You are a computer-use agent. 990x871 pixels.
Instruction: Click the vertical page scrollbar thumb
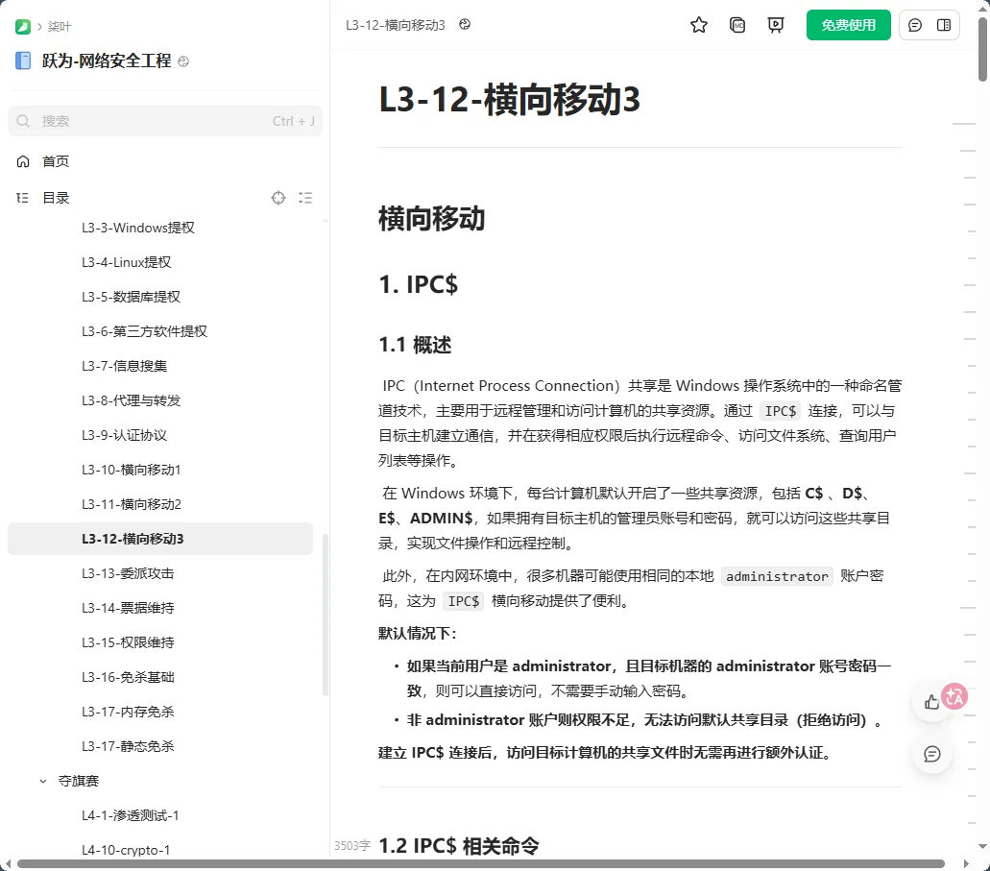tap(982, 49)
